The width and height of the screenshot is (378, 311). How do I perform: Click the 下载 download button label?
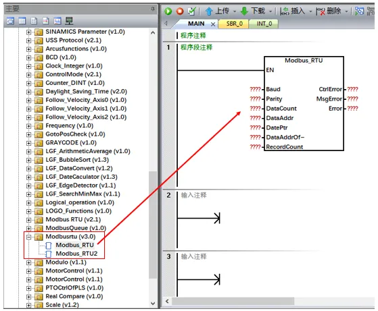(x=258, y=11)
